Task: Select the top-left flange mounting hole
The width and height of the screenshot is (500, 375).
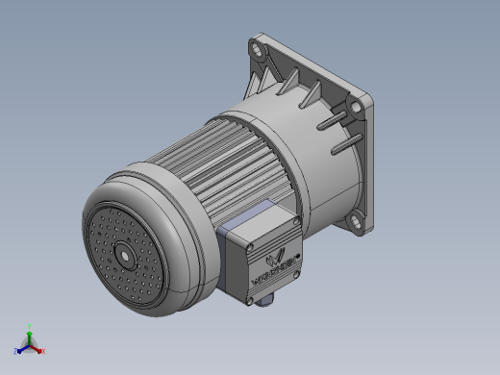Action: pyautogui.click(x=257, y=50)
